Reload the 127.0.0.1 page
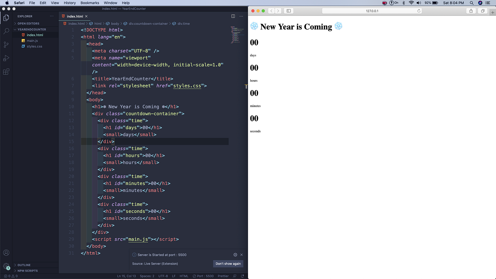 [x=419, y=11]
